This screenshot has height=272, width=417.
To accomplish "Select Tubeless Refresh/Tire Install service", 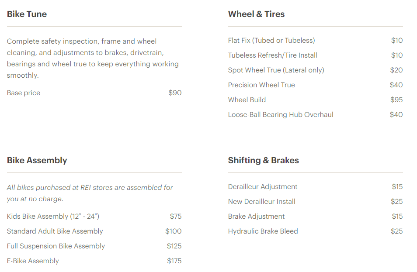I will (272, 55).
